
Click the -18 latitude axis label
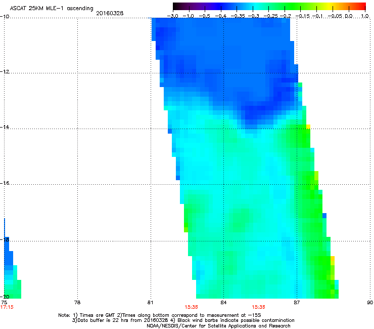(5, 239)
